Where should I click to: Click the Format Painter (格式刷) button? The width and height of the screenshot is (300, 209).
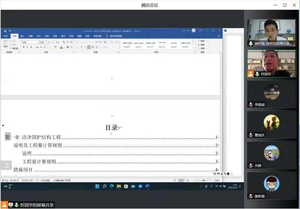click(14, 48)
